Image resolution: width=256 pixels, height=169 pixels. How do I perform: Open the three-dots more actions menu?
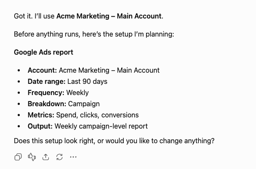(73, 157)
